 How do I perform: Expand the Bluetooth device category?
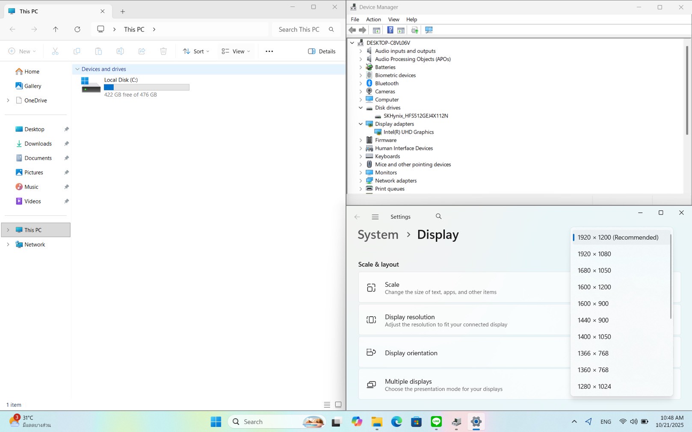[x=361, y=83]
